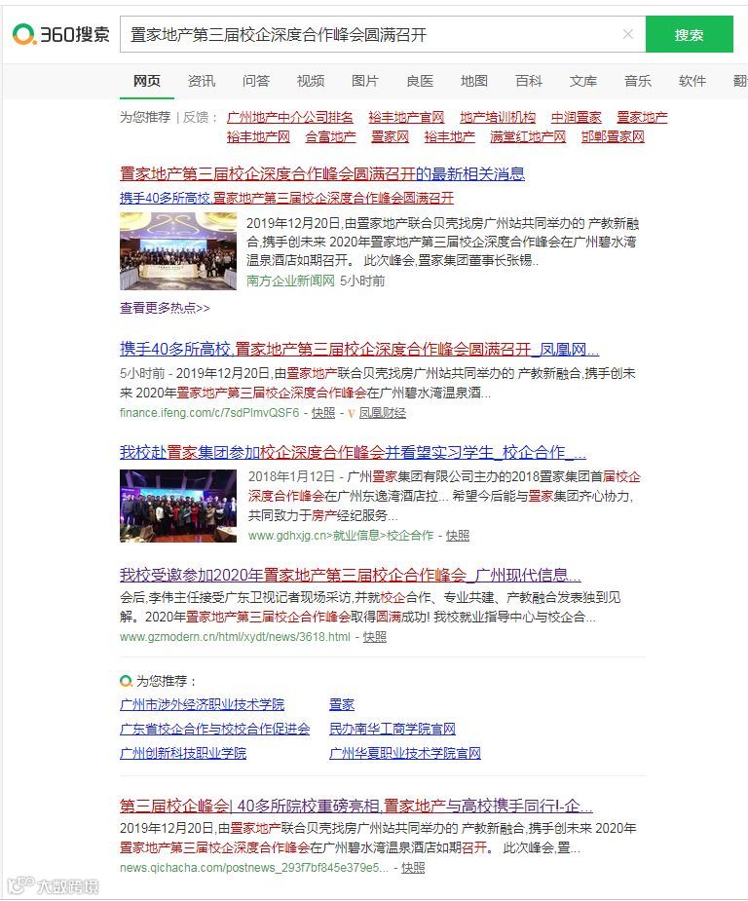Click 查看更多热点>> link

pos(165,308)
